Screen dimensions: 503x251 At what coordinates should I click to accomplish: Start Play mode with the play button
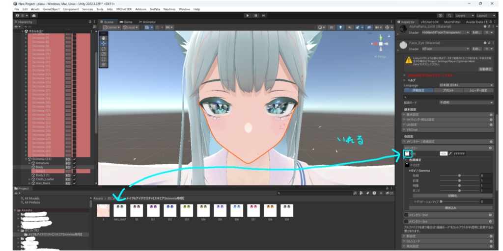click(248, 15)
